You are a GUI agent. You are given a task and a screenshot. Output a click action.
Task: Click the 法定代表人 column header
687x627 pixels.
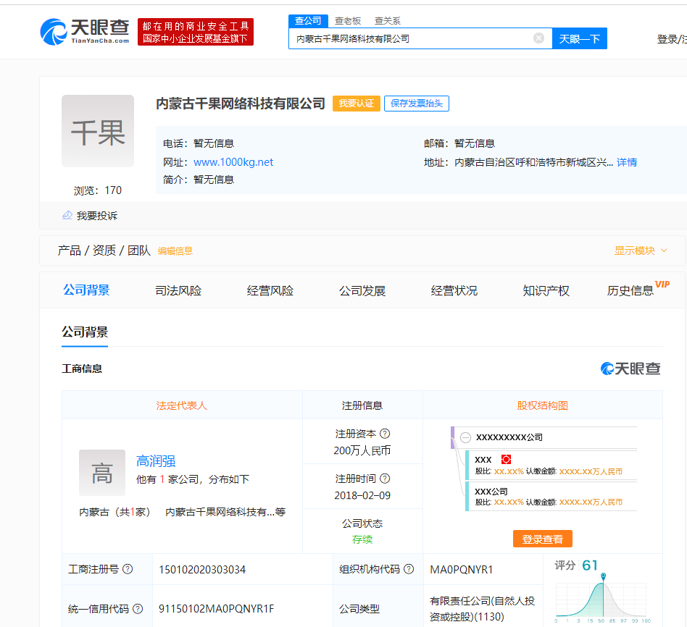point(181,405)
